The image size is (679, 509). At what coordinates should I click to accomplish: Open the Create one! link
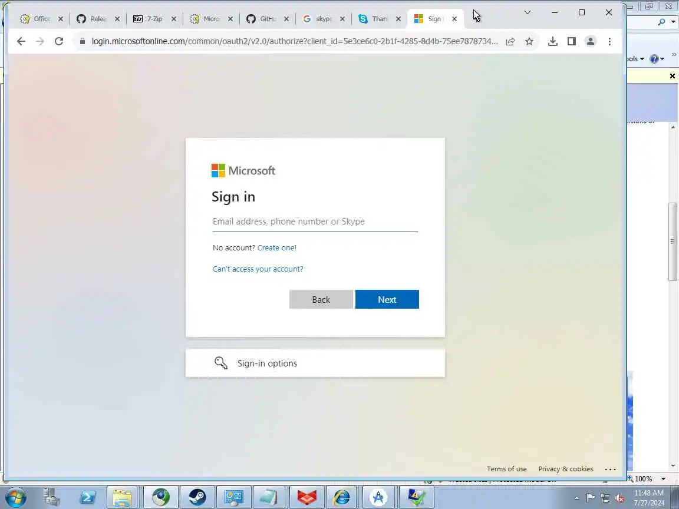(276, 247)
